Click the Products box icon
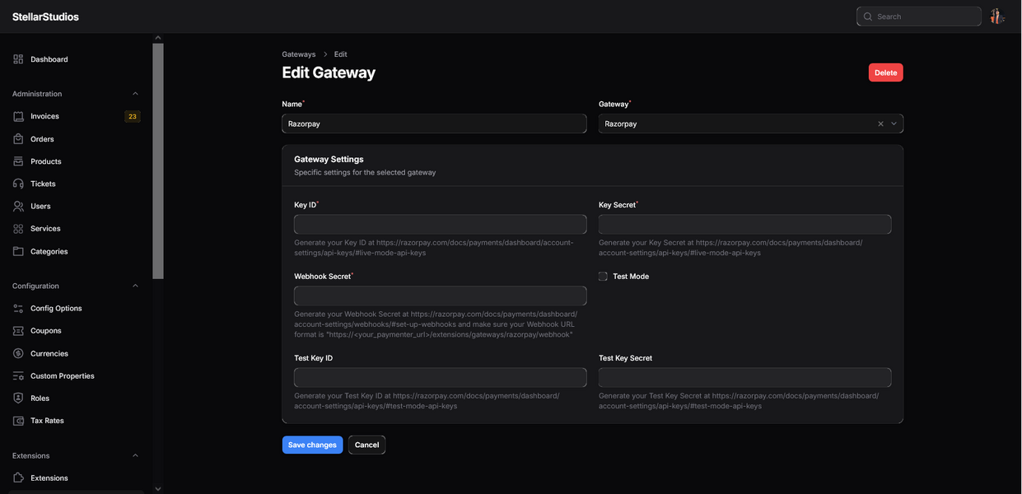 pyautogui.click(x=18, y=161)
